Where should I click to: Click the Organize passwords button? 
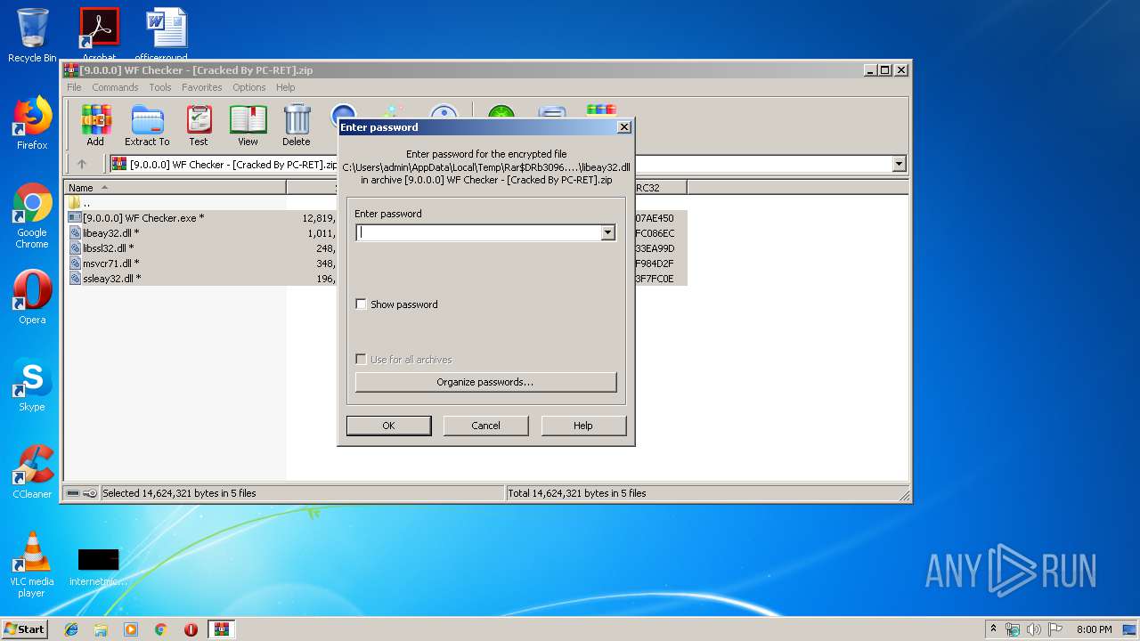485,382
